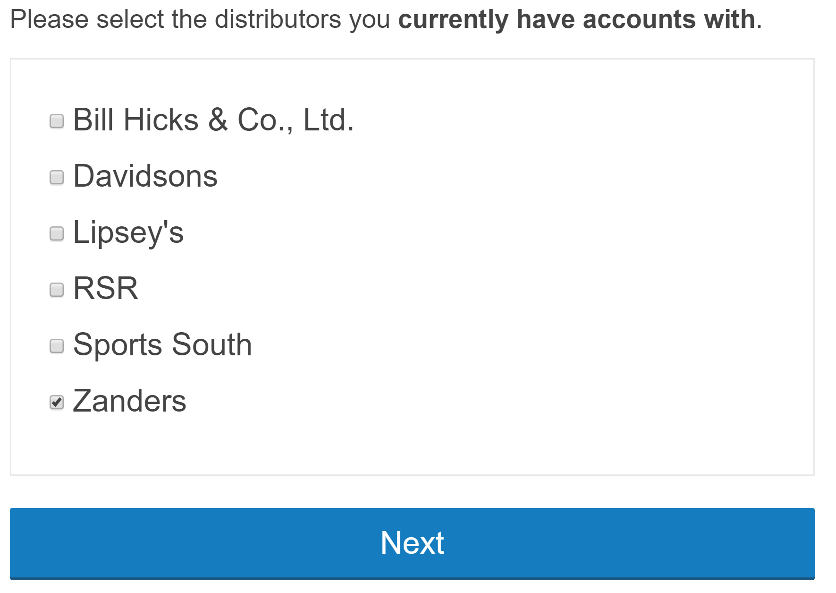Click the Zanders label text
836x593 pixels.
[129, 401]
